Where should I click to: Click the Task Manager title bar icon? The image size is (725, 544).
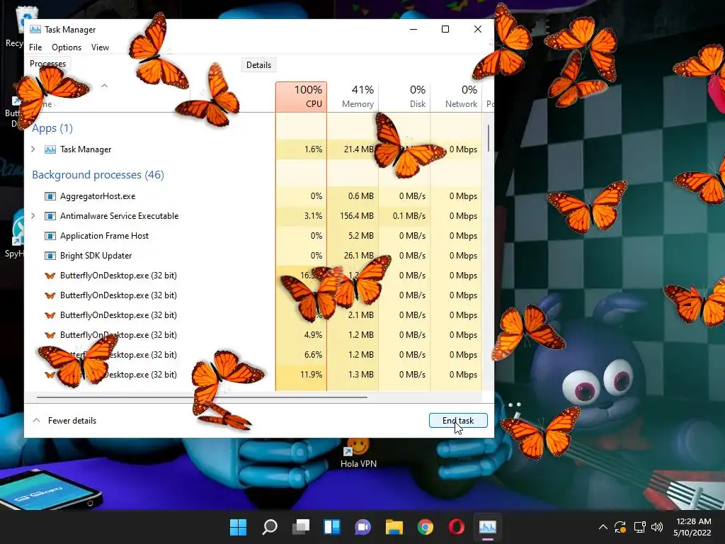pyautogui.click(x=35, y=29)
